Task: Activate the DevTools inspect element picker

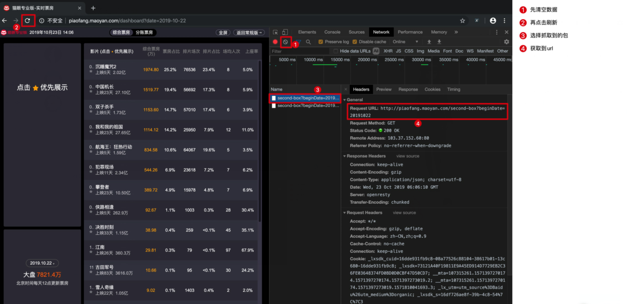Action: [275, 32]
